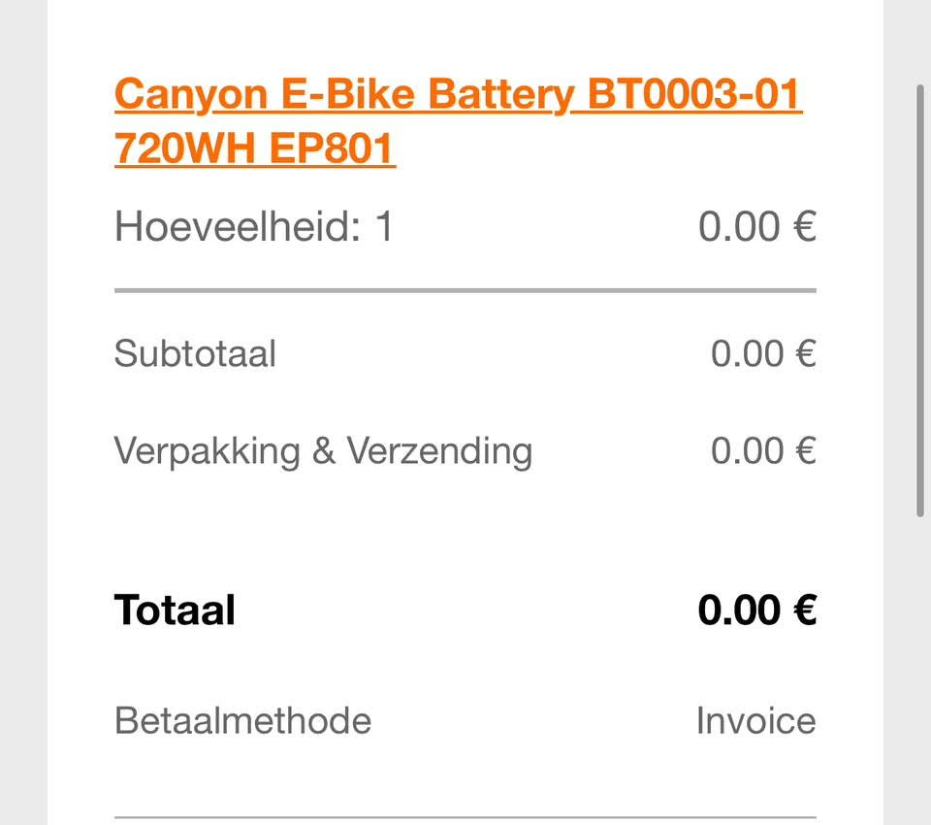Click the euro sign in bold total
The image size is (931, 825).
point(806,610)
